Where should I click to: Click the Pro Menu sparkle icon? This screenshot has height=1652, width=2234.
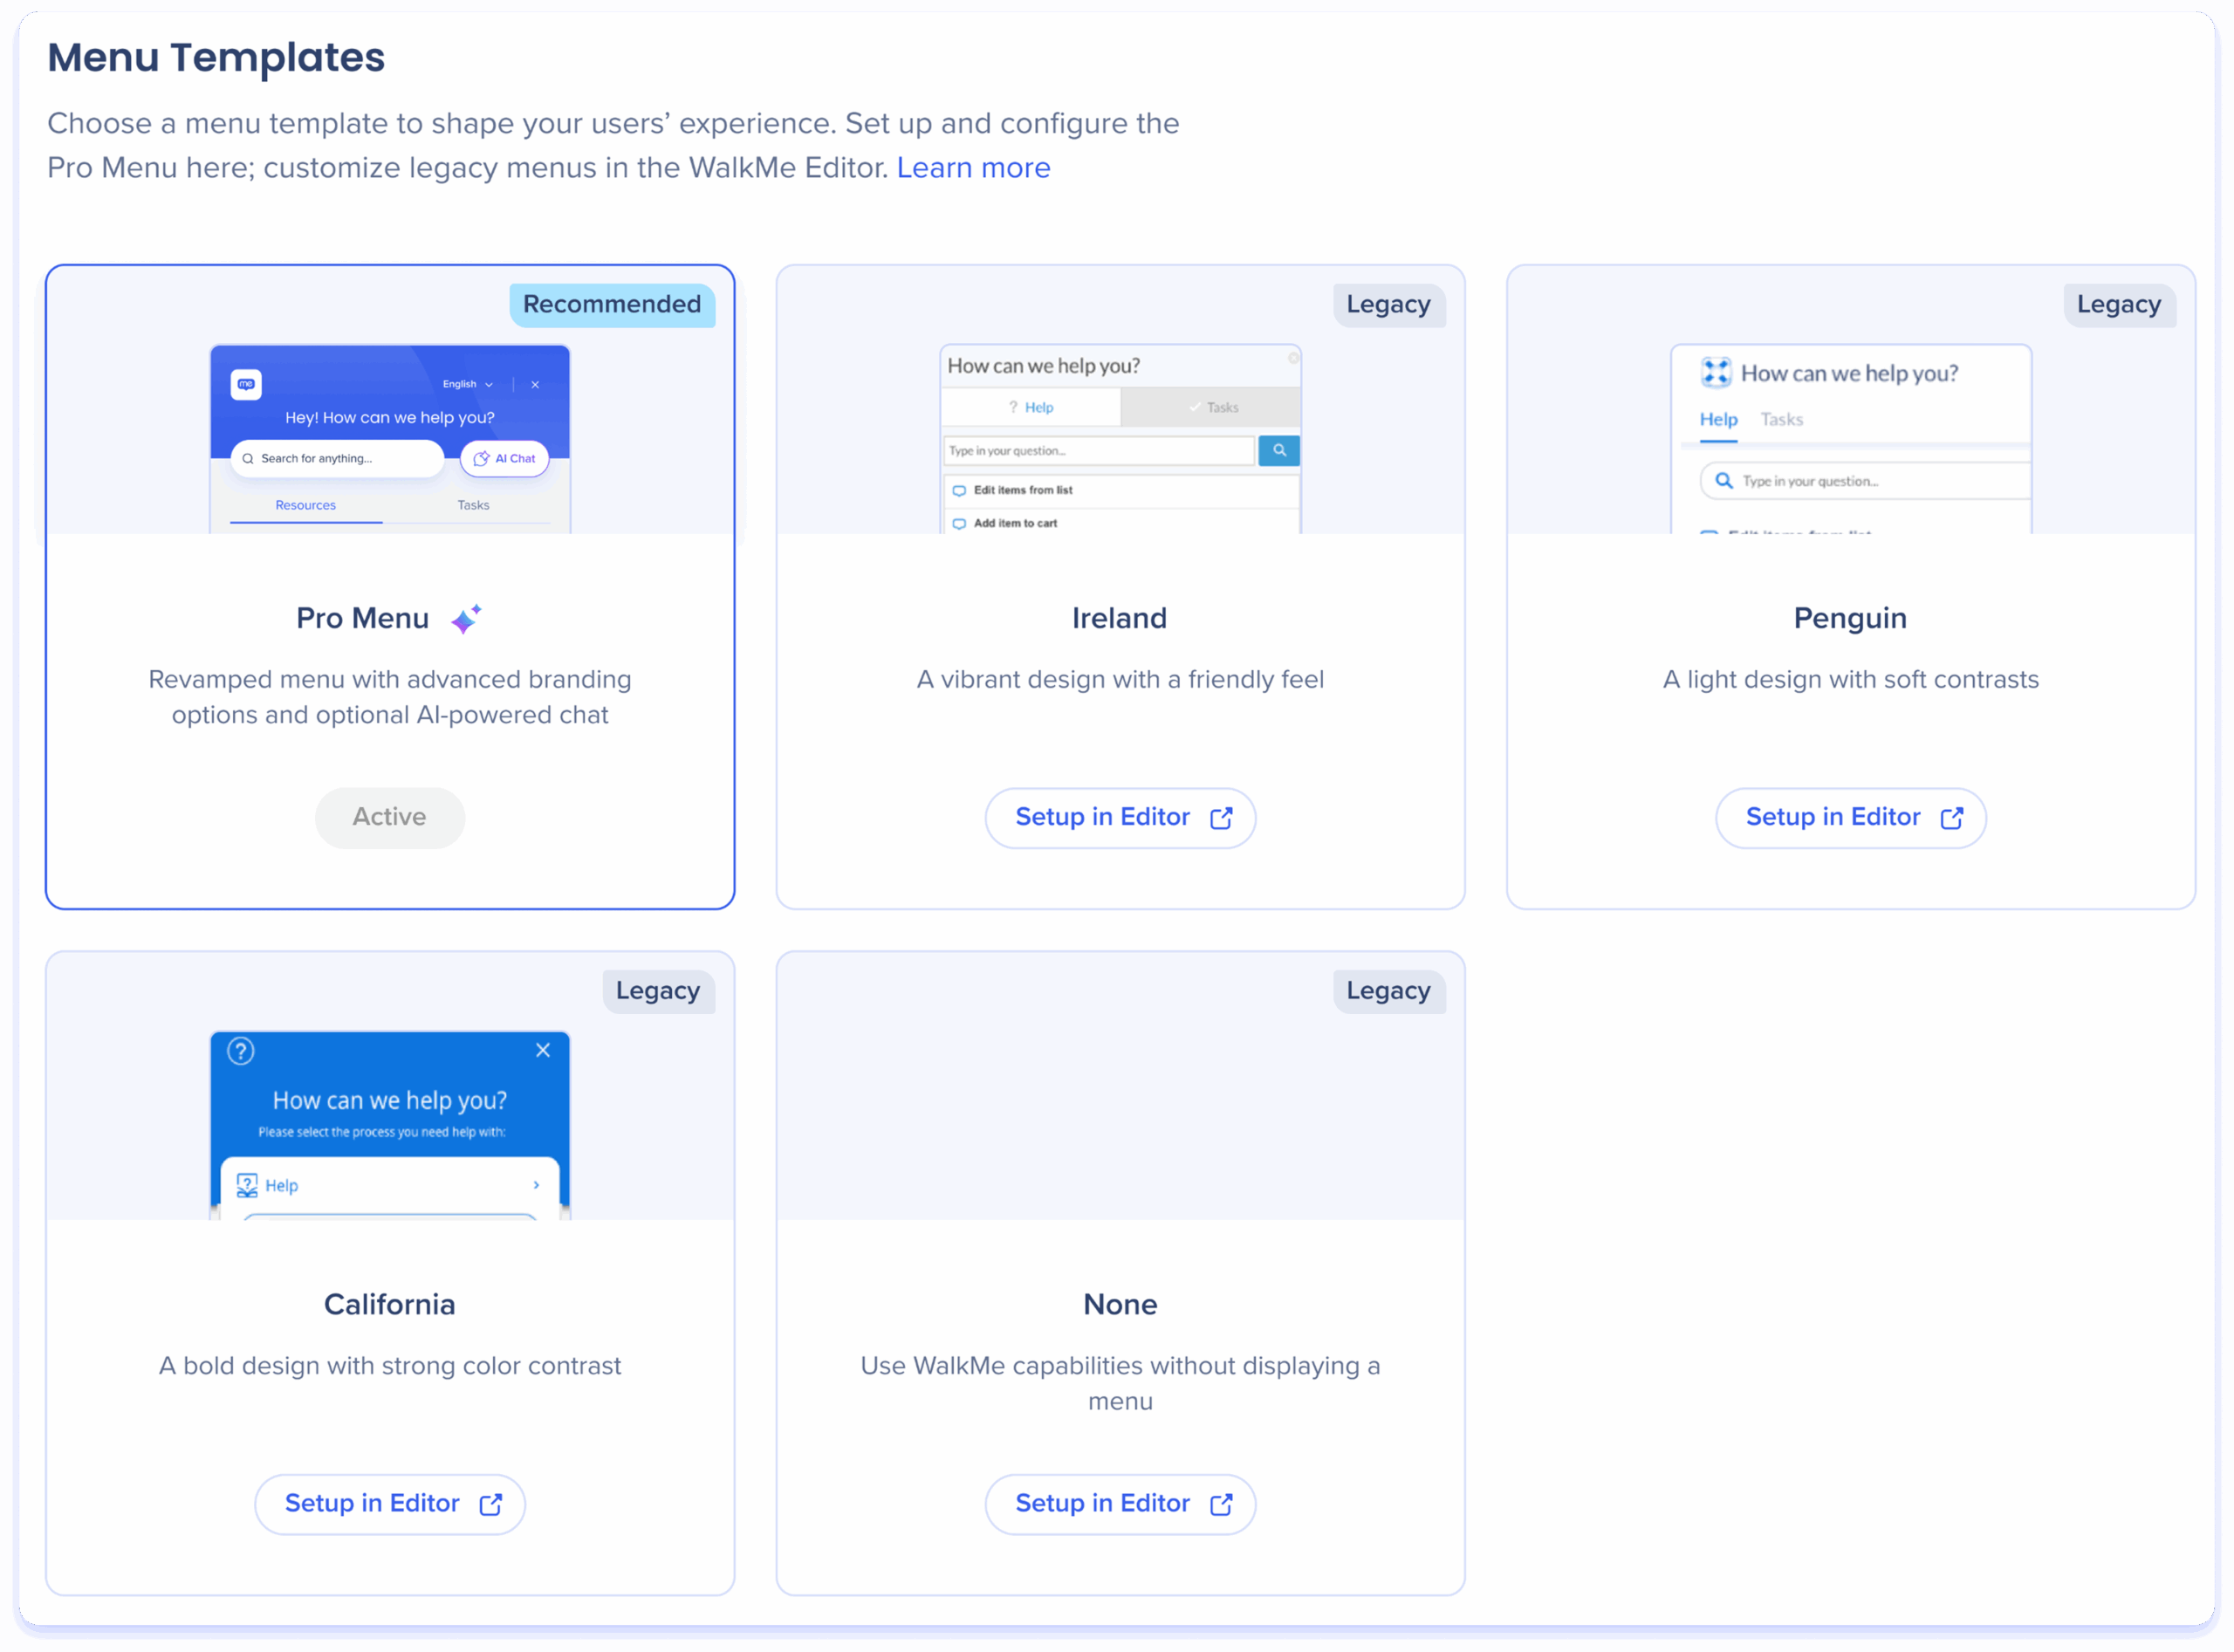point(466,619)
